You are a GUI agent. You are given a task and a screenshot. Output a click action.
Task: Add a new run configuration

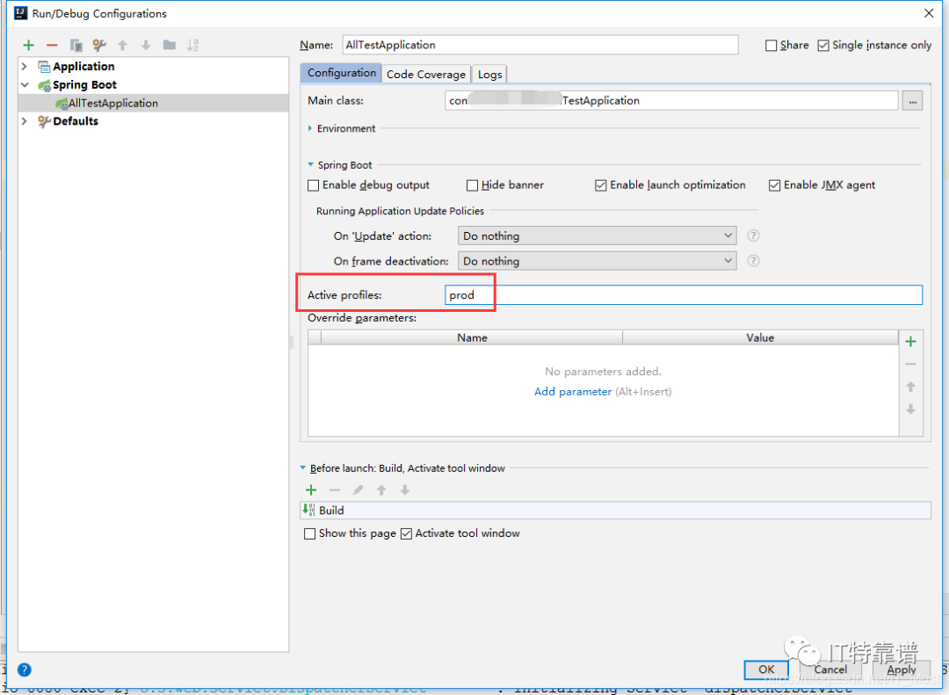(x=28, y=46)
